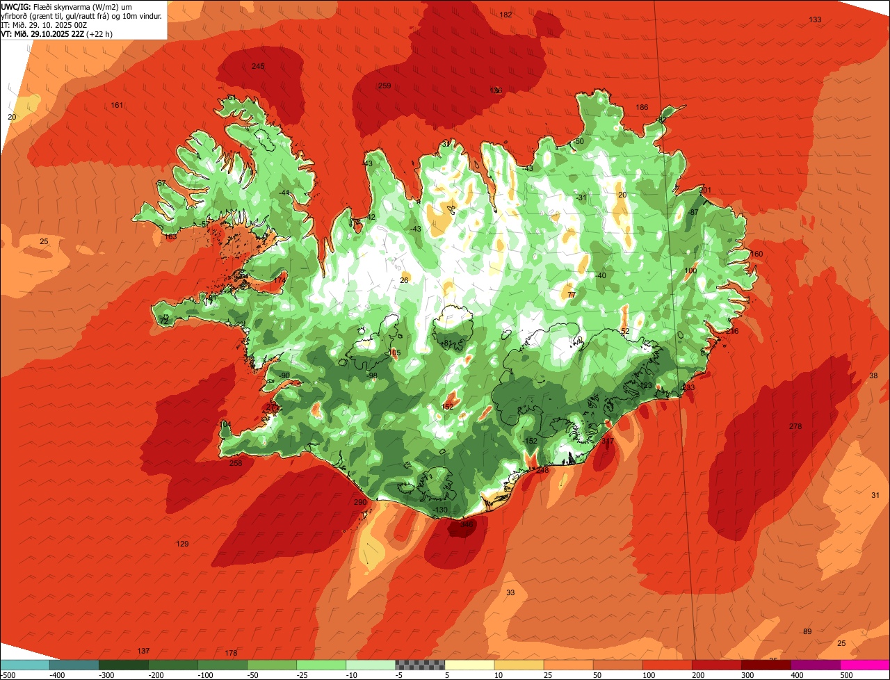Click the value 258 southwest of Reykjanes
This screenshot has height=680, width=890.
pyautogui.click(x=236, y=463)
